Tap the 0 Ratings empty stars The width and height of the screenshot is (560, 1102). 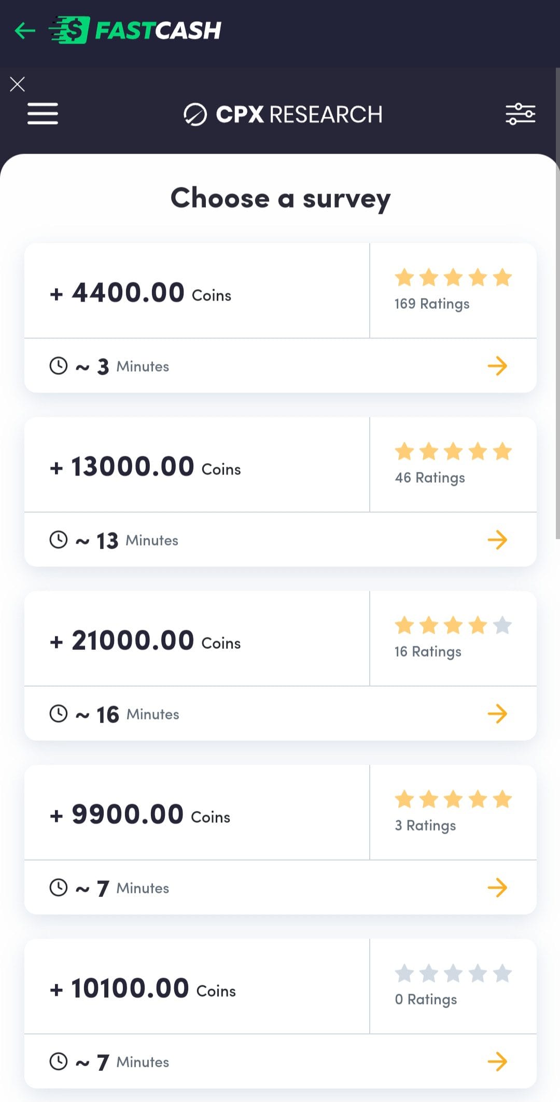click(453, 973)
